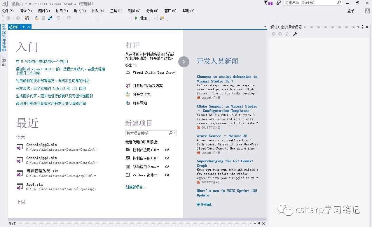372x227 pixels.
Task: Pin the Solution Explorer panel
Action: [363, 27]
